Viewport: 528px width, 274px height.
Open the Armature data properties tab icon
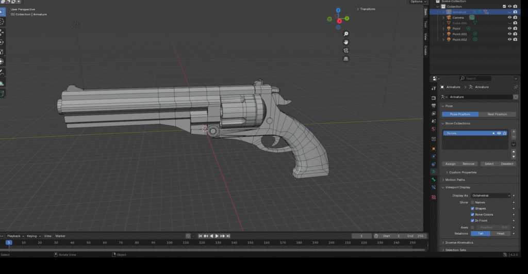coord(434,172)
